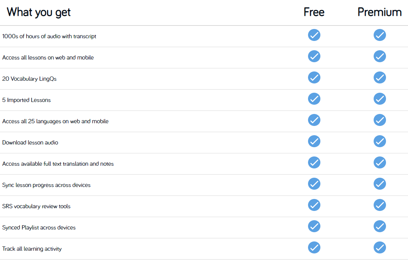The image size is (408, 260).
Task: Click the Premium column header
Action: pyautogui.click(x=380, y=12)
